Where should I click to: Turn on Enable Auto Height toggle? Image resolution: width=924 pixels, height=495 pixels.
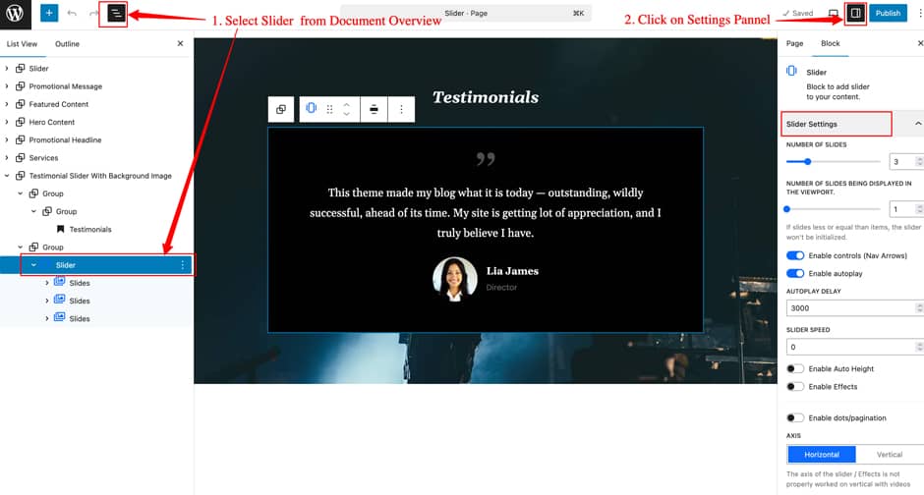[x=795, y=369]
